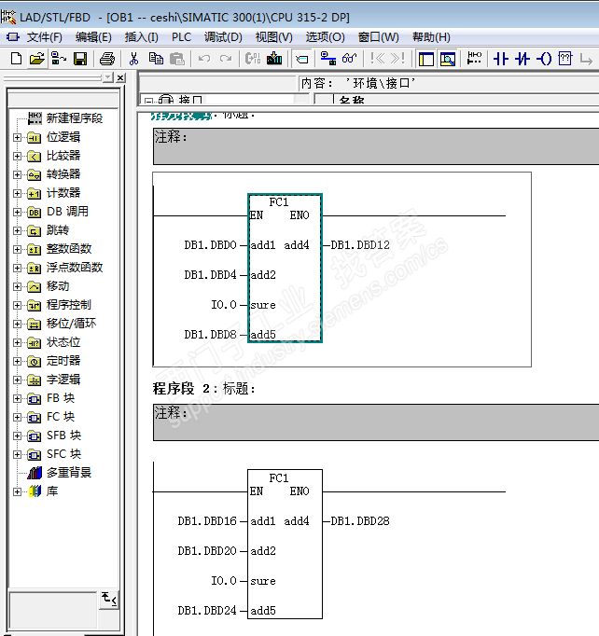
Task: Expand the 整数函数 folder
Action: (17, 249)
